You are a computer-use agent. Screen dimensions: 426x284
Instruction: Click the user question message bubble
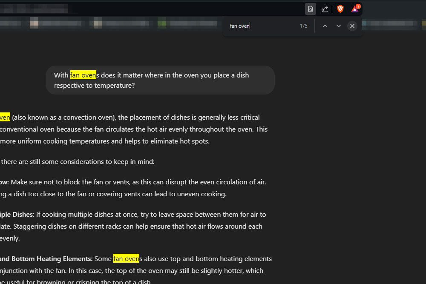point(160,80)
